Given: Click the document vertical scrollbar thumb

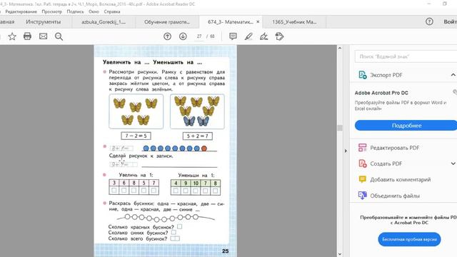Looking at the screenshot, I should pos(340,128).
